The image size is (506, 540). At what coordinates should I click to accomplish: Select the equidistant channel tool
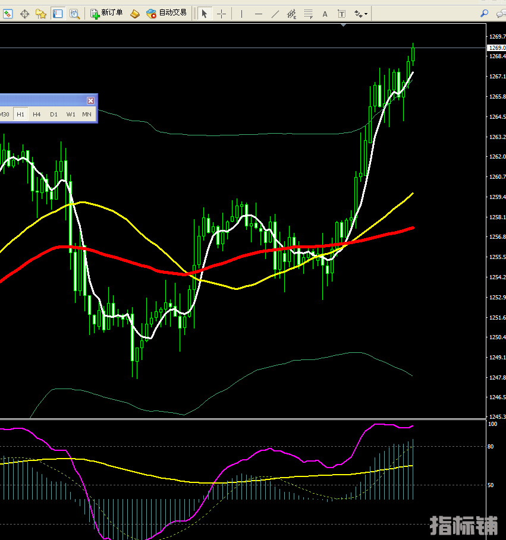coord(291,13)
